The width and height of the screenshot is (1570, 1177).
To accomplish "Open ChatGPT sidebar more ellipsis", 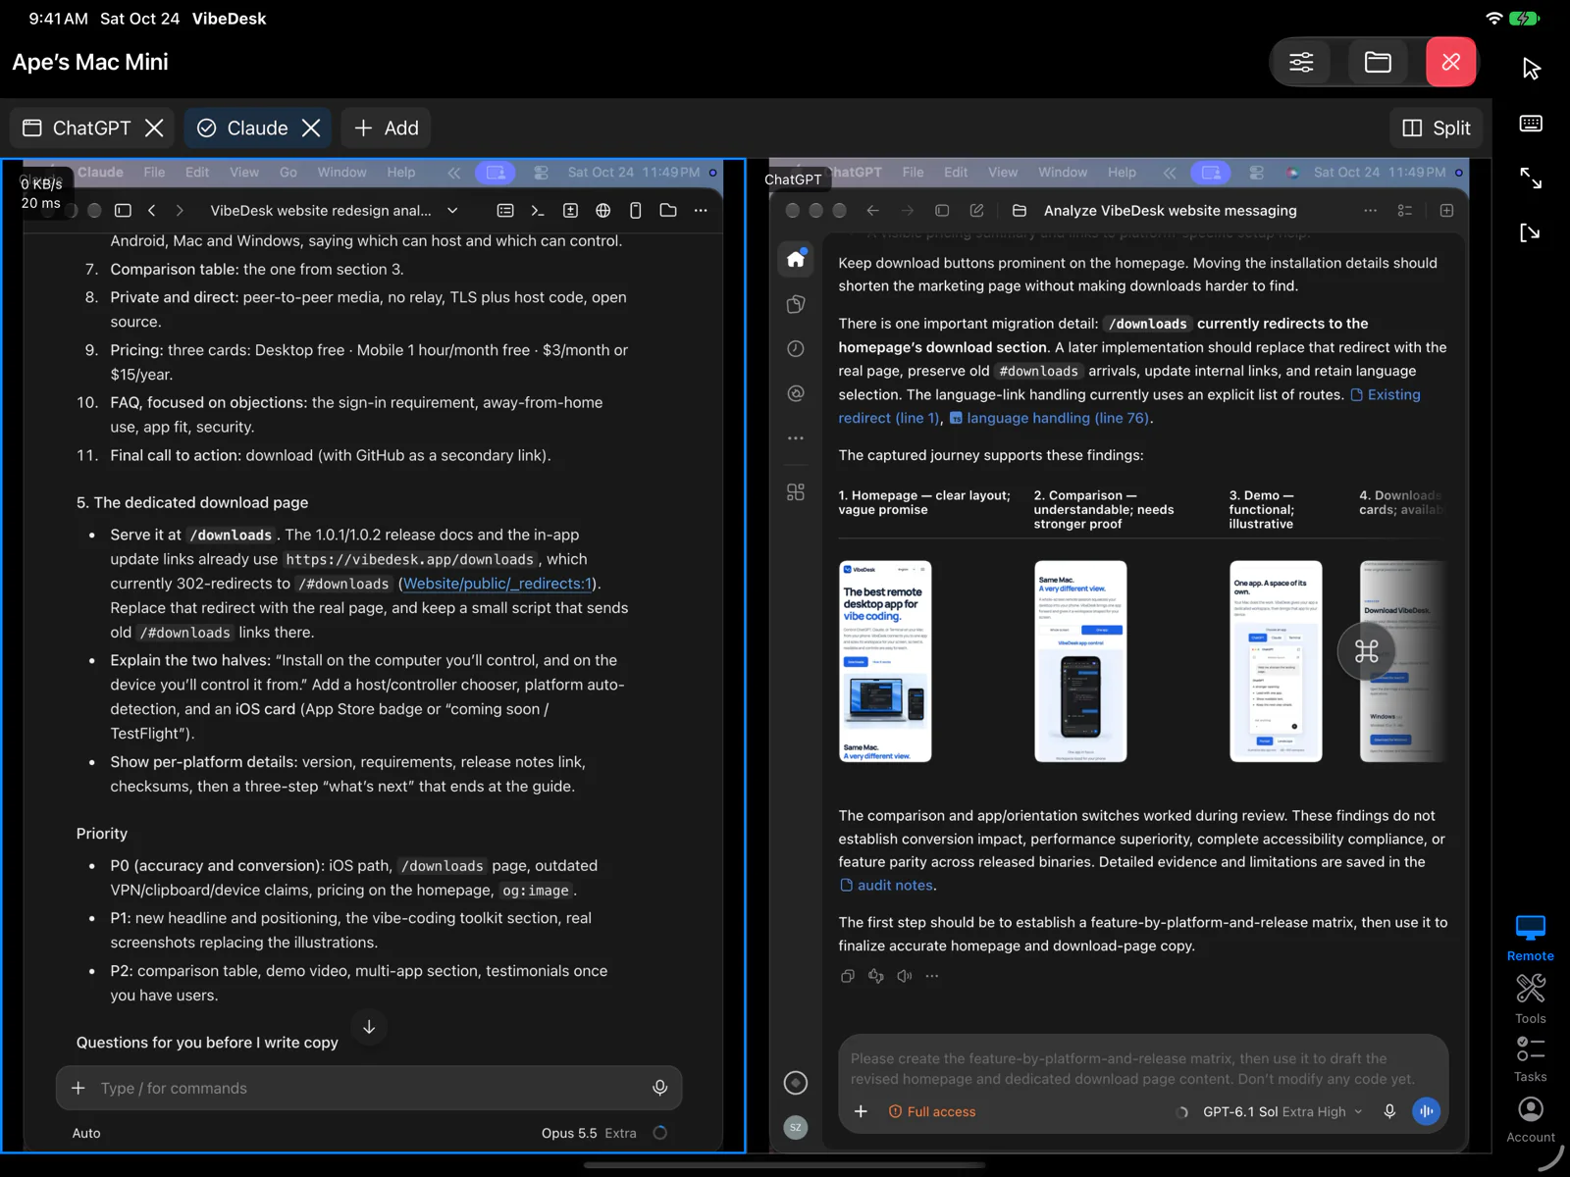I will coord(796,437).
